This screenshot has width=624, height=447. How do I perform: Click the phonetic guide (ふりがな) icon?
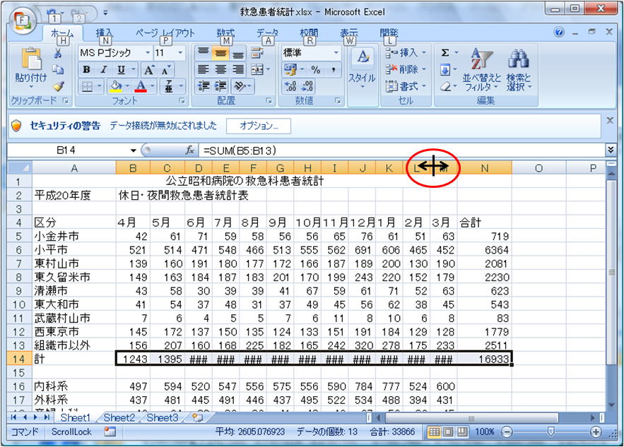click(169, 86)
